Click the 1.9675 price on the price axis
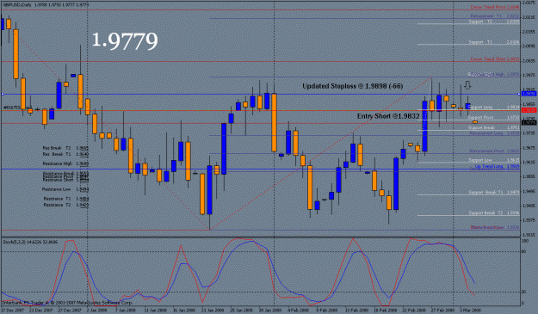The image size is (538, 314). click(529, 148)
